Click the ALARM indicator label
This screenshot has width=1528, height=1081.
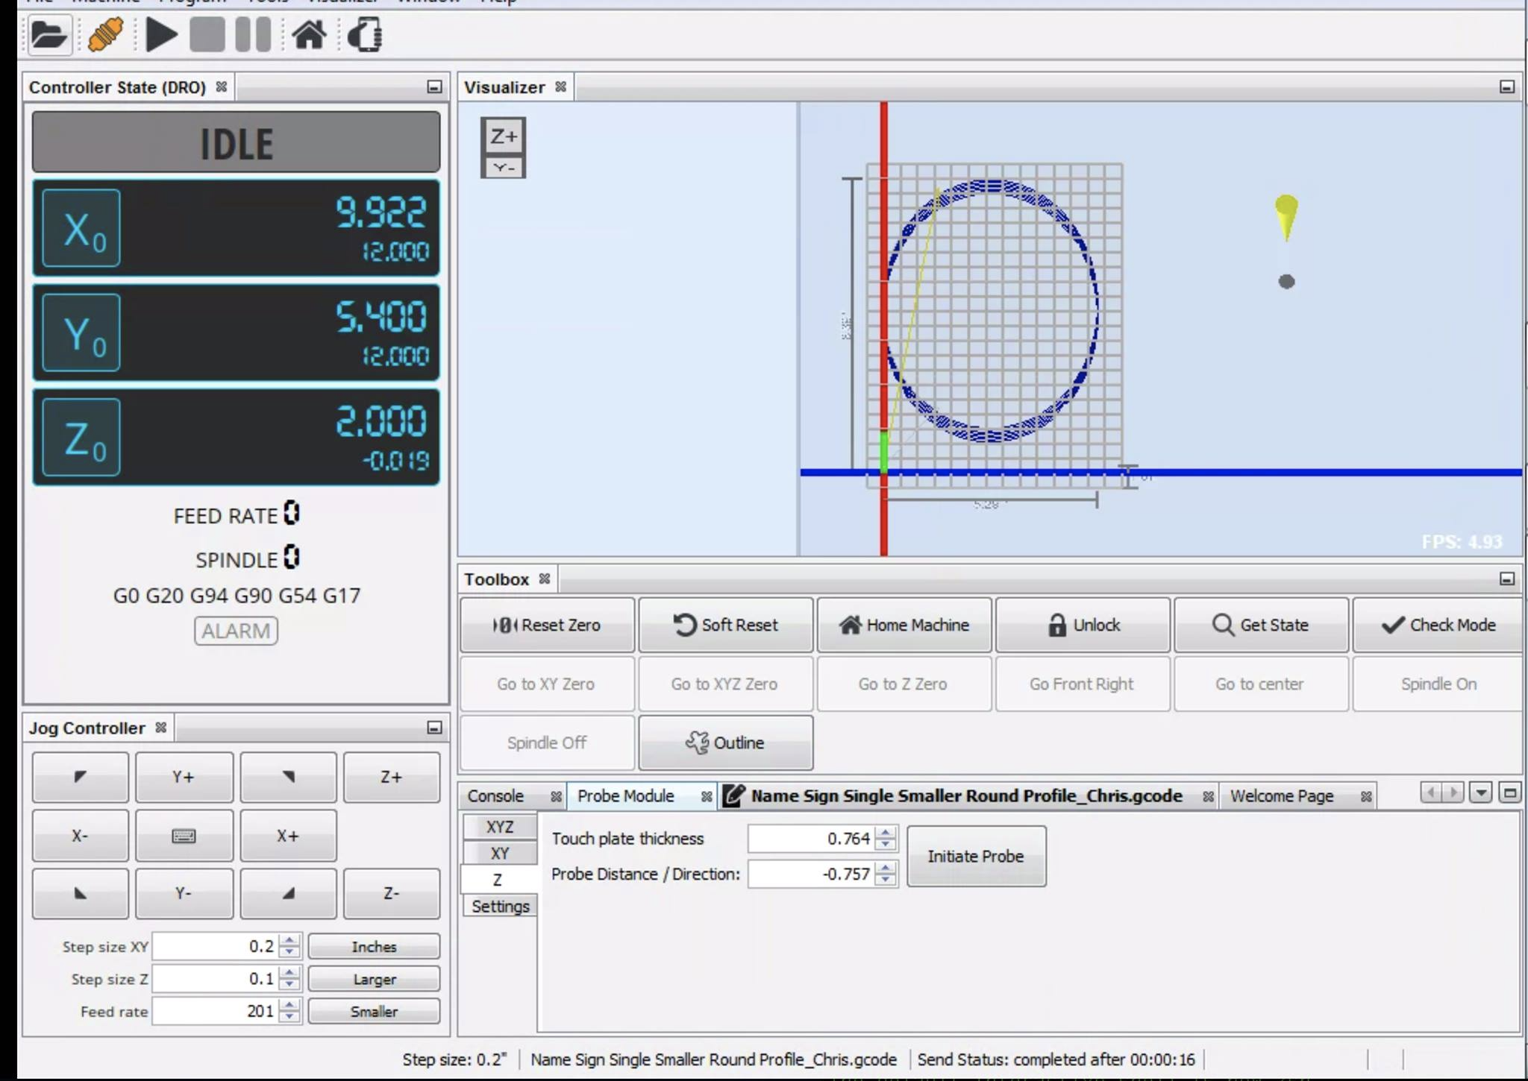coord(236,631)
